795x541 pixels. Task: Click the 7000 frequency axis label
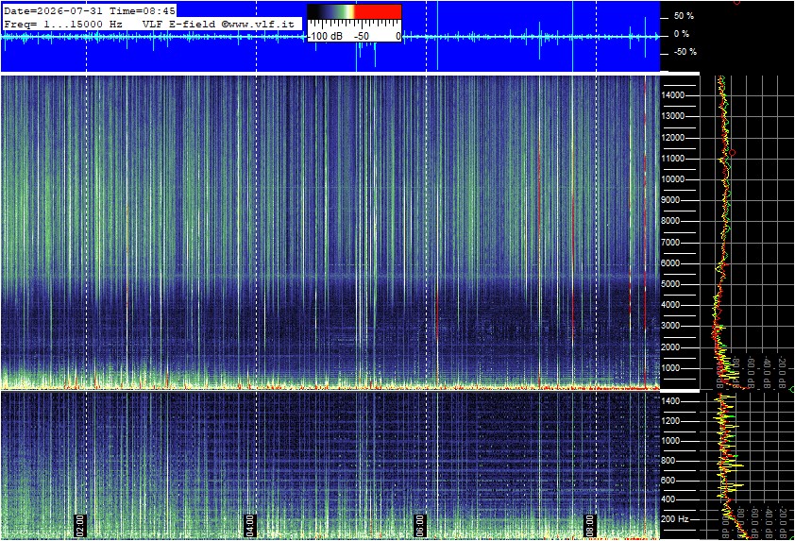point(670,243)
